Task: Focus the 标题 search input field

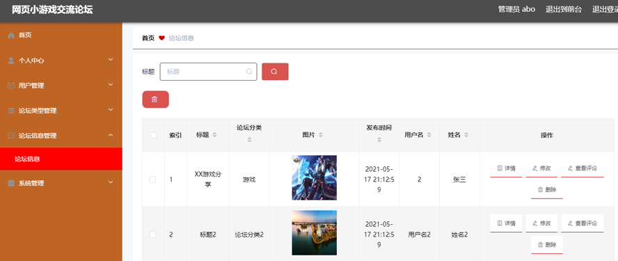Action: [x=208, y=72]
